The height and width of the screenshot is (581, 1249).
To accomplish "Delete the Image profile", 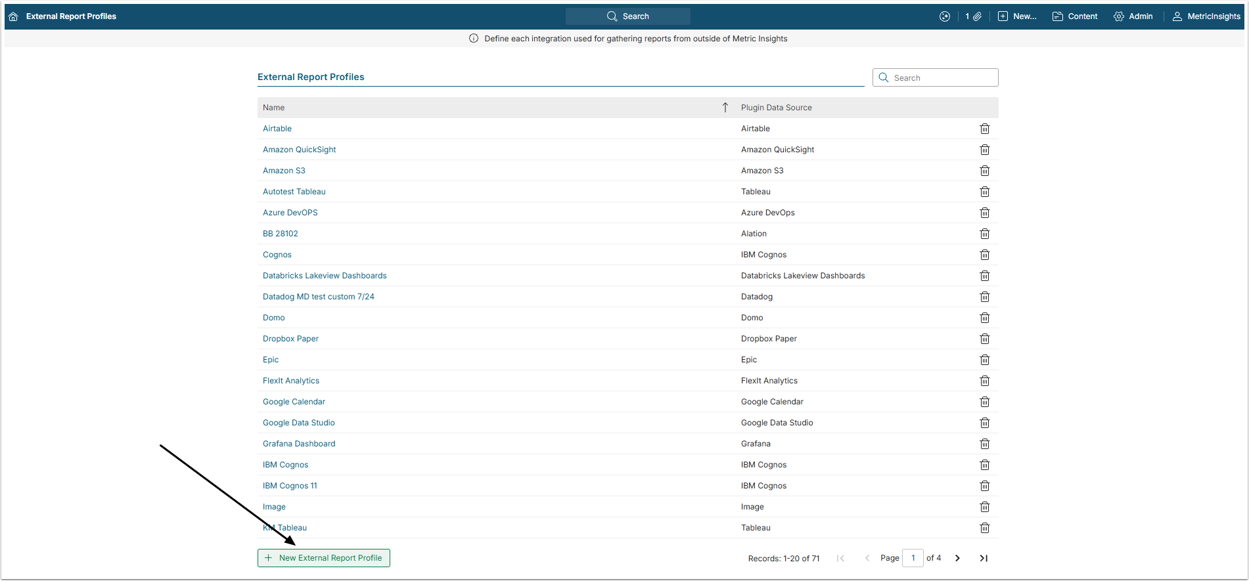I will 984,507.
